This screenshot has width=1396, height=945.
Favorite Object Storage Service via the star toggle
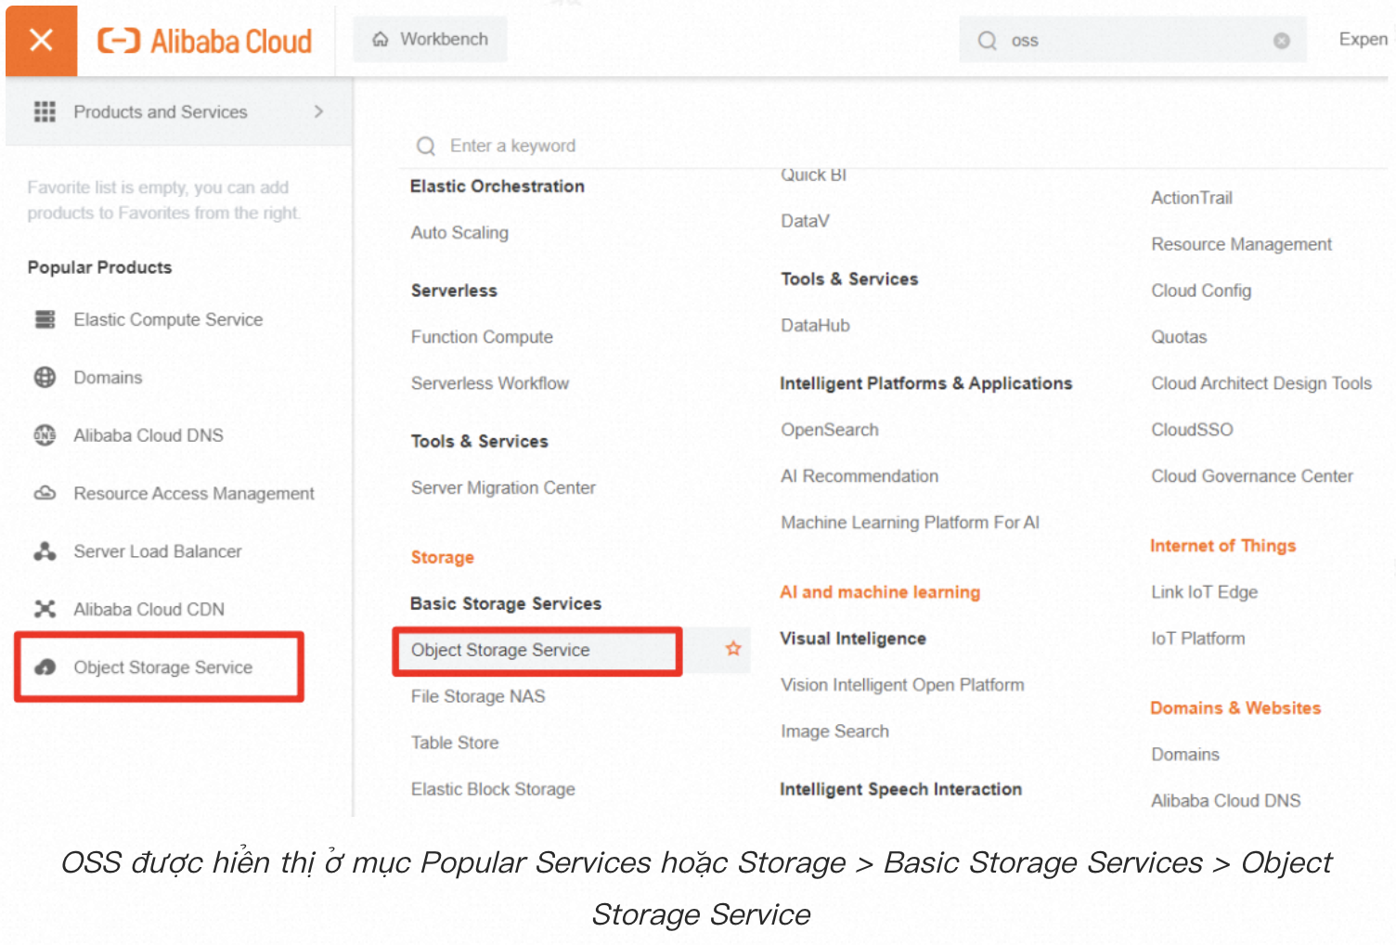tap(733, 649)
